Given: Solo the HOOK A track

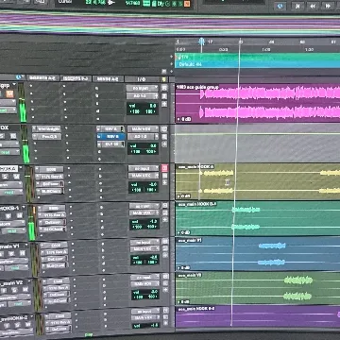Looking at the screenshot, I should (5, 177).
